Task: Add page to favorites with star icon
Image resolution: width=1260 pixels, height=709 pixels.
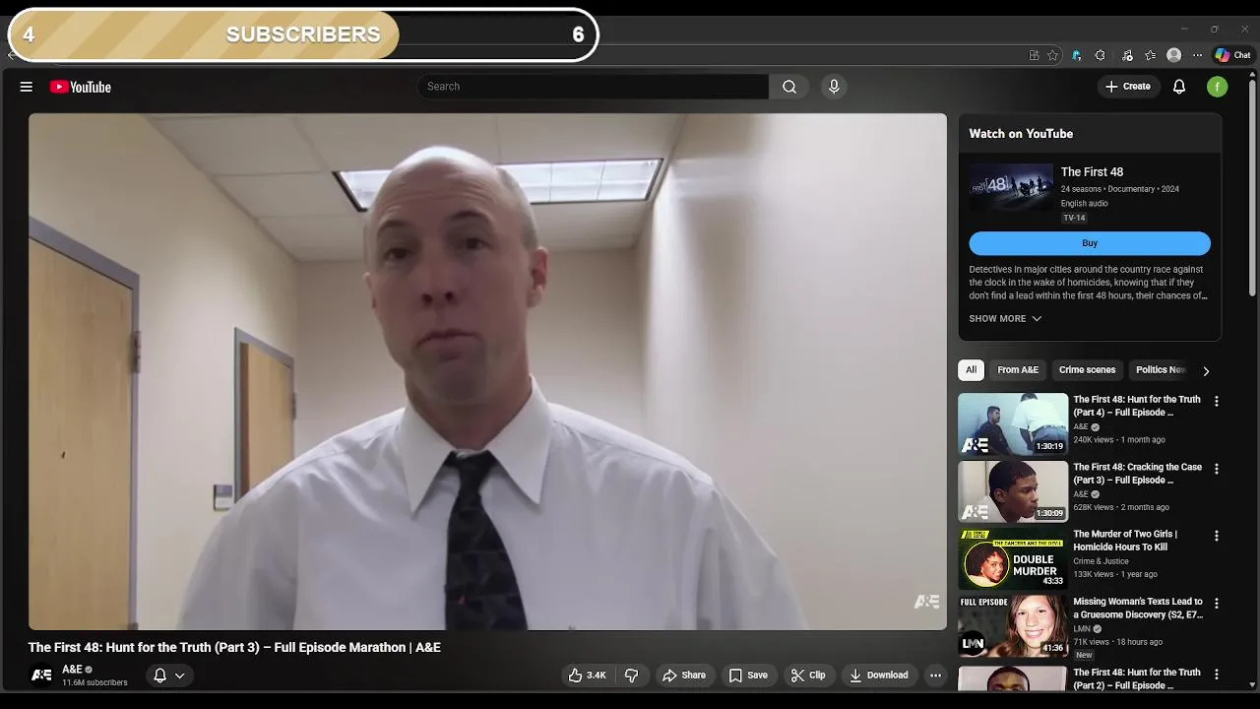Action: coord(1052,55)
